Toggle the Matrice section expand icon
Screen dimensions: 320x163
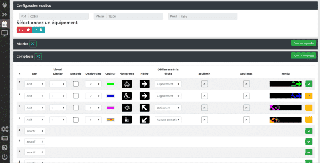32,44
